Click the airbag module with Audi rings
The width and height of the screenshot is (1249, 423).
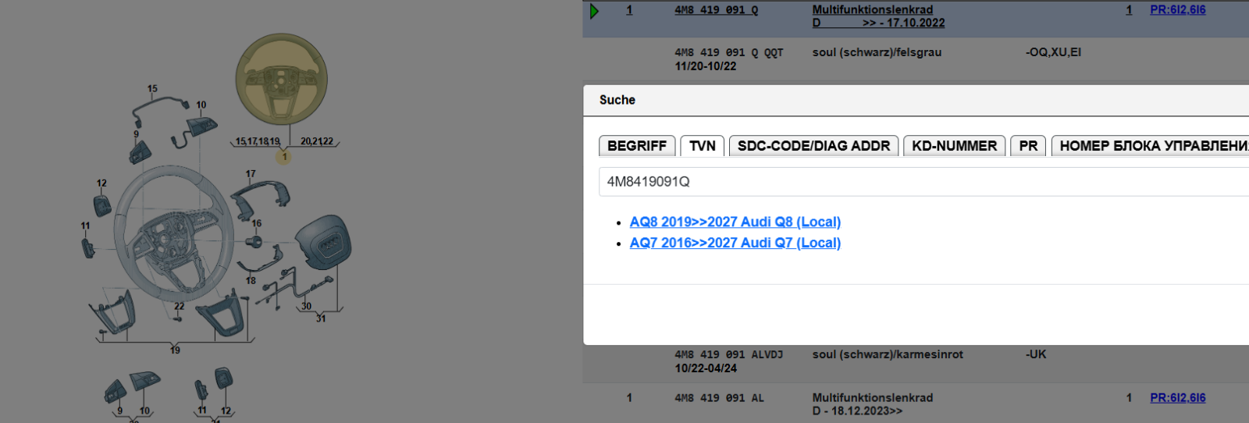(x=325, y=243)
